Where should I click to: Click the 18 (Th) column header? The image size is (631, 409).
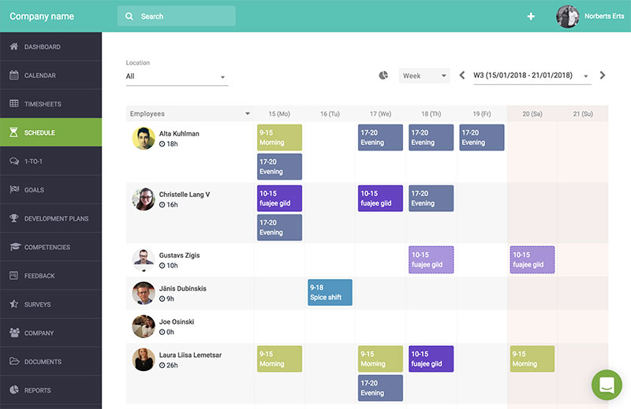[431, 113]
